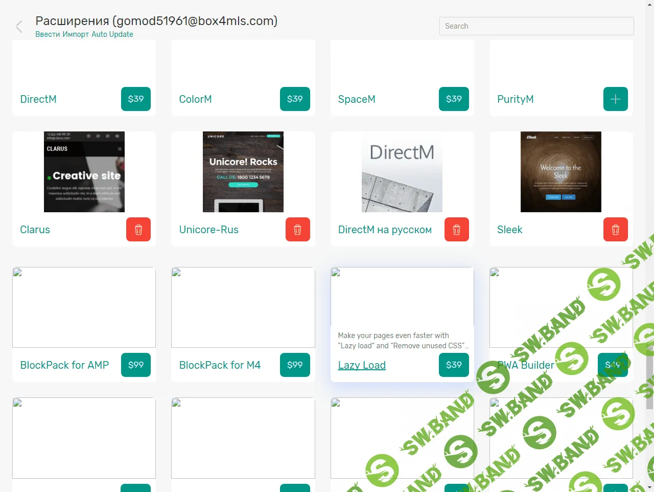Image resolution: width=654 pixels, height=492 pixels.
Task: Click the Sleek theme preview image
Action: (x=560, y=172)
